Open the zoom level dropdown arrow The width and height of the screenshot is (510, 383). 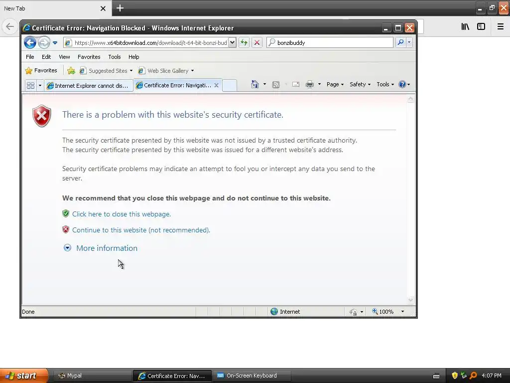click(x=402, y=312)
